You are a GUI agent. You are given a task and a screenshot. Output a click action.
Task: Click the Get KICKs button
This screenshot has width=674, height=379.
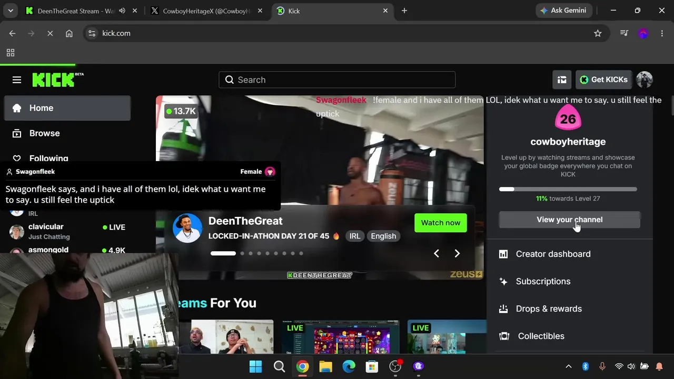[603, 79]
